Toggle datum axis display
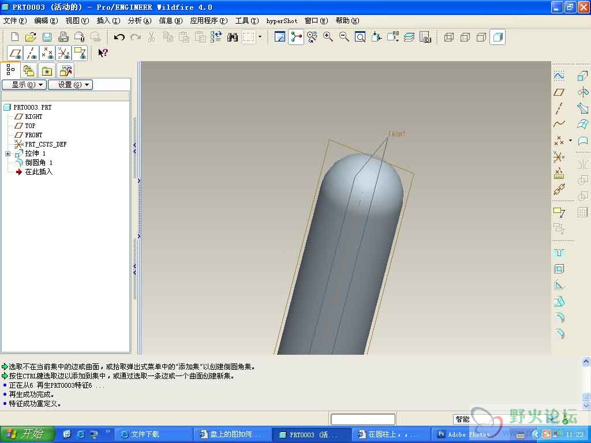 [31, 53]
